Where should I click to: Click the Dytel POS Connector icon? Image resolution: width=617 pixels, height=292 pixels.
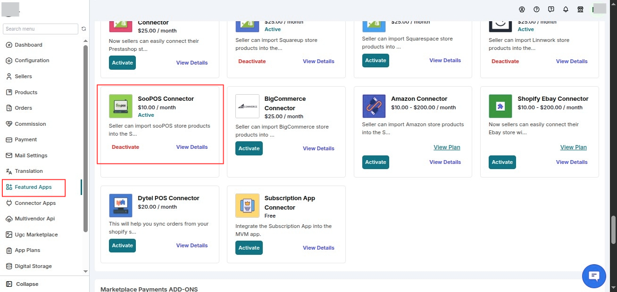point(121,205)
